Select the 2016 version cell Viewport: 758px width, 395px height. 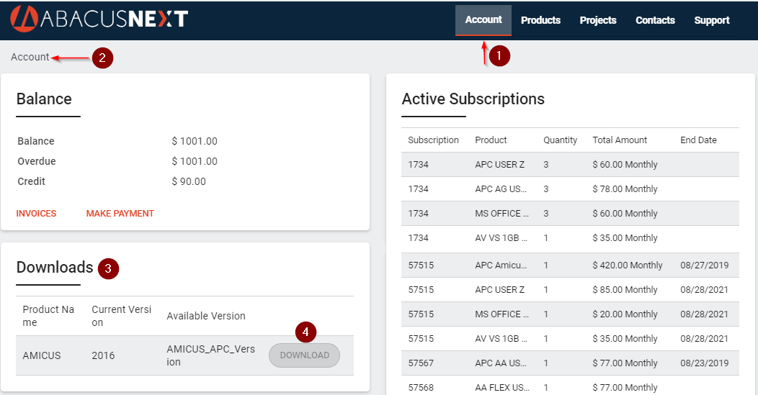coord(103,355)
